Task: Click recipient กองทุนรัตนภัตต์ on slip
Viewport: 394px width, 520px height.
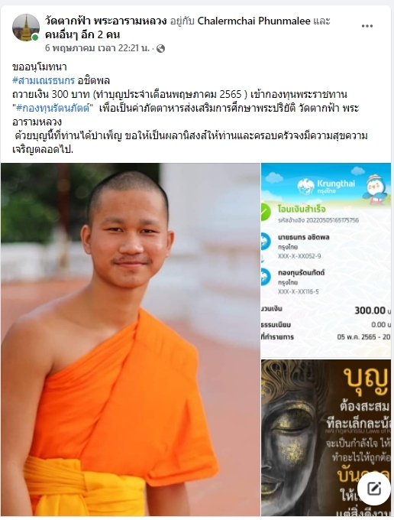Action: point(302,272)
